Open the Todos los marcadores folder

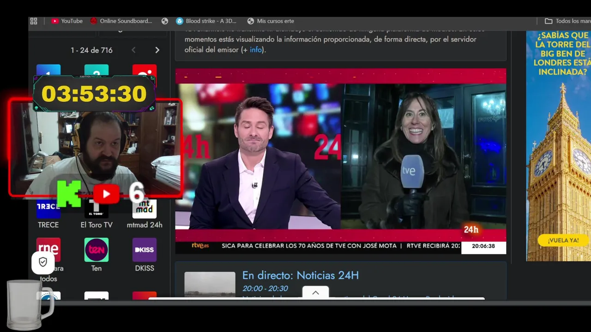567,21
